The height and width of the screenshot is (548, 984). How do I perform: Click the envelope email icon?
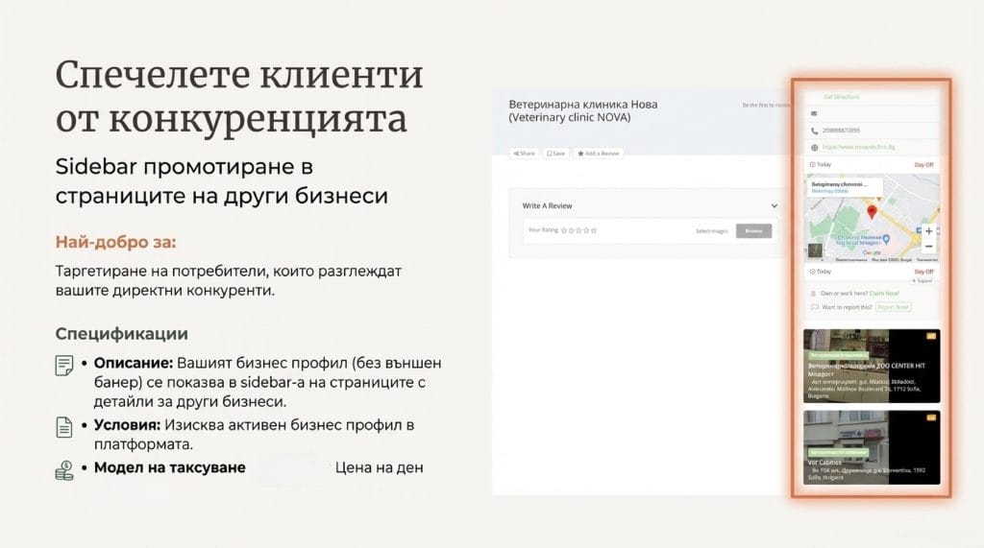coord(814,113)
